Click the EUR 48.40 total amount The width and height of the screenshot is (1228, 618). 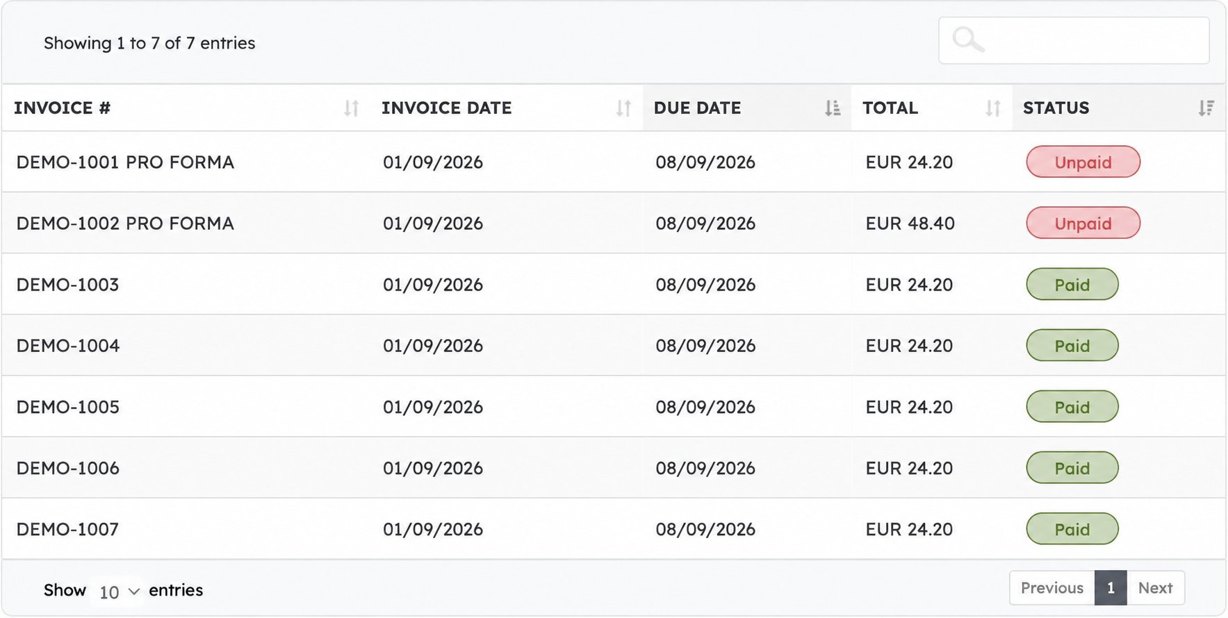pyautogui.click(x=910, y=224)
